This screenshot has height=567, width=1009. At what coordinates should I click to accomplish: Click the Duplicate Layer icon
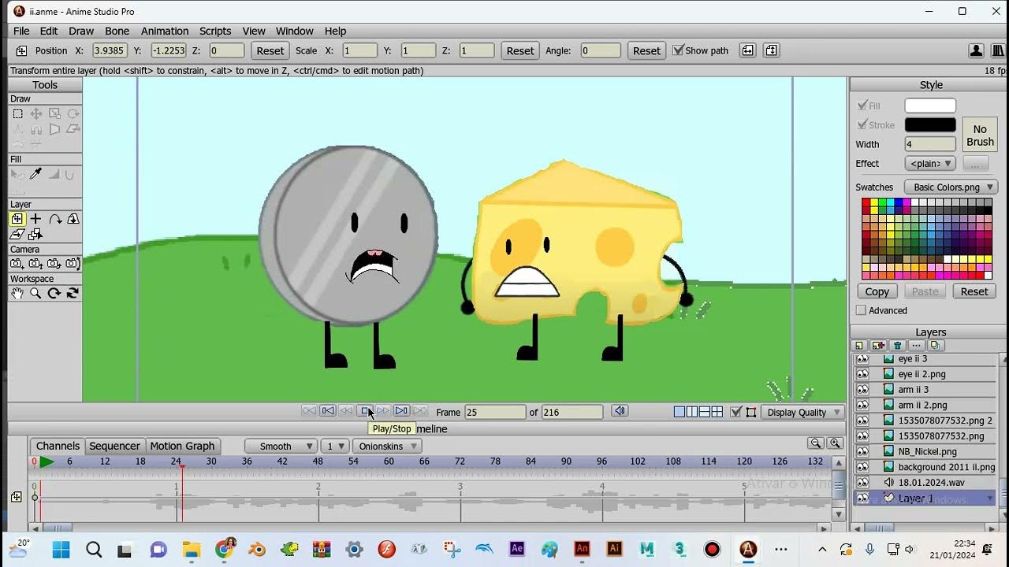tap(878, 346)
